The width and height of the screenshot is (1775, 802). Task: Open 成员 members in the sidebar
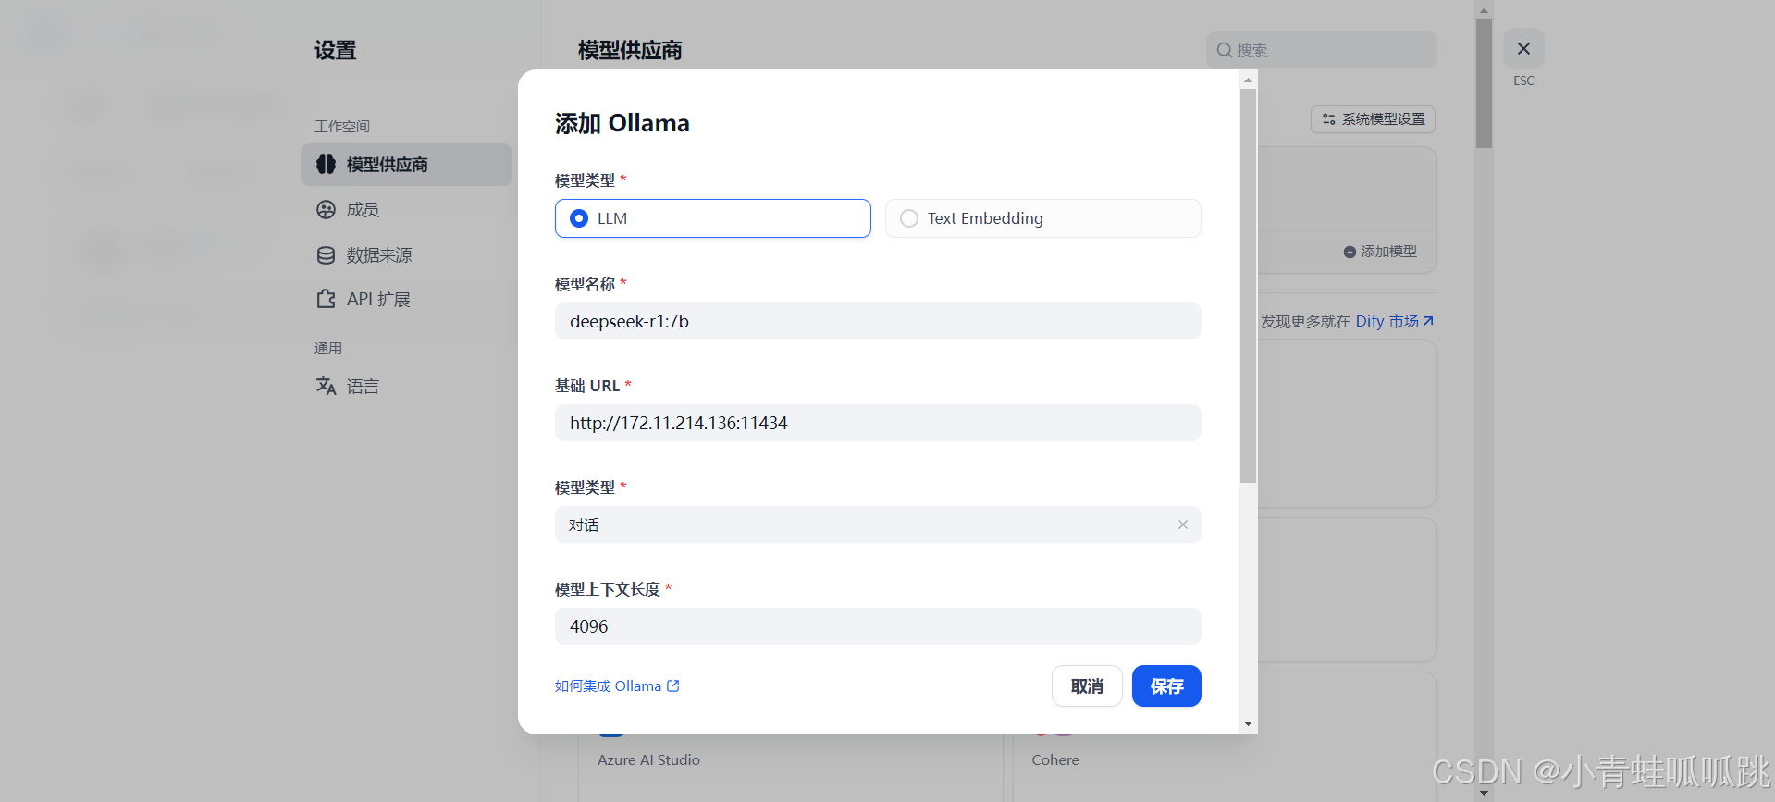pos(406,210)
